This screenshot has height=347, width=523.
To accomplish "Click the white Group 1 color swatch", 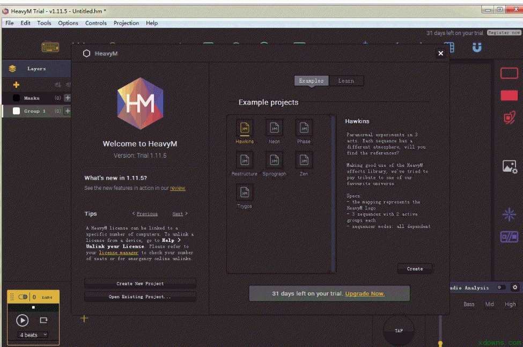I will point(16,111).
